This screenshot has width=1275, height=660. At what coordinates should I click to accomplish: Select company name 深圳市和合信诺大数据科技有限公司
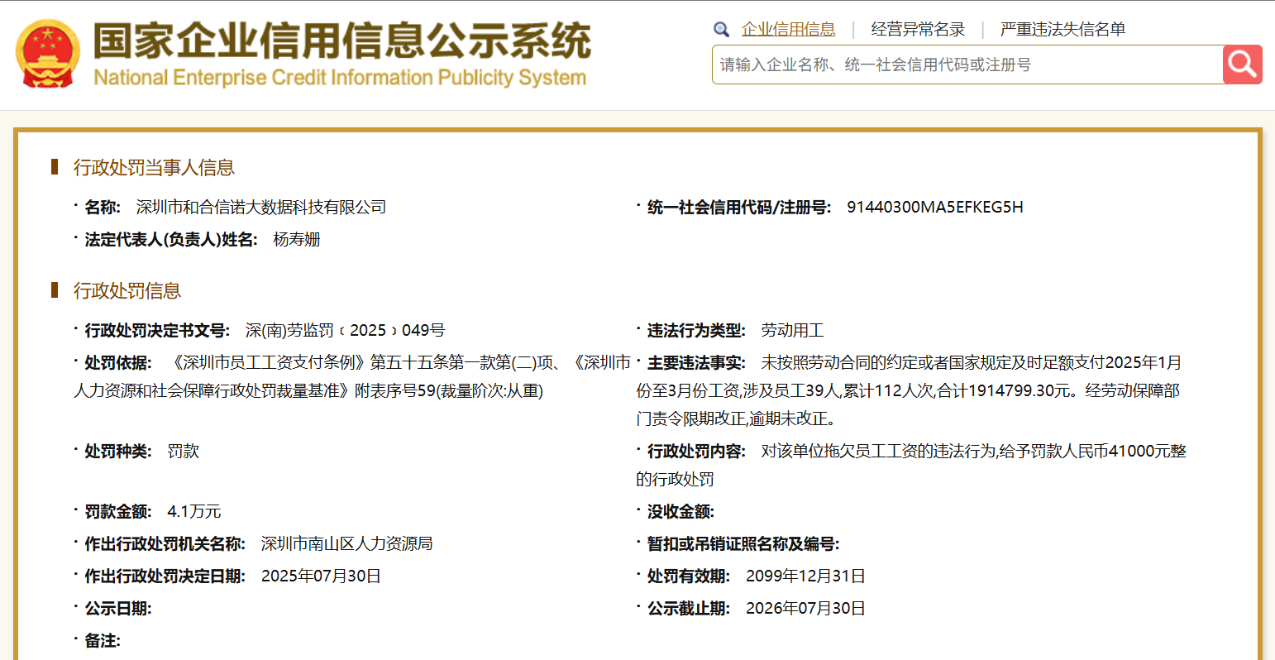point(261,207)
